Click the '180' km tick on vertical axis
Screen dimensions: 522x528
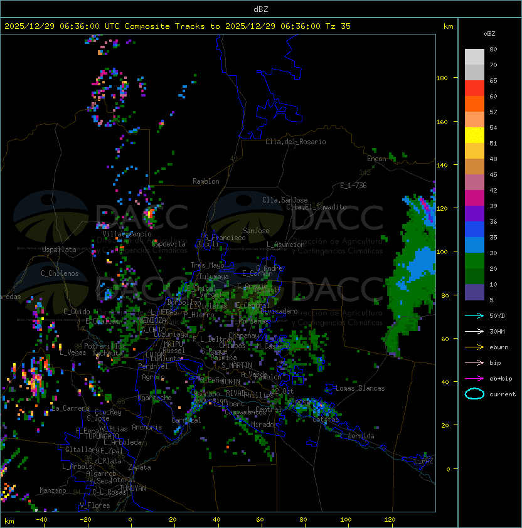pyautogui.click(x=442, y=78)
